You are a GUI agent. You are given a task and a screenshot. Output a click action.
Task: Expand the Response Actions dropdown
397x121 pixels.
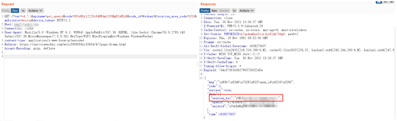[246, 11]
